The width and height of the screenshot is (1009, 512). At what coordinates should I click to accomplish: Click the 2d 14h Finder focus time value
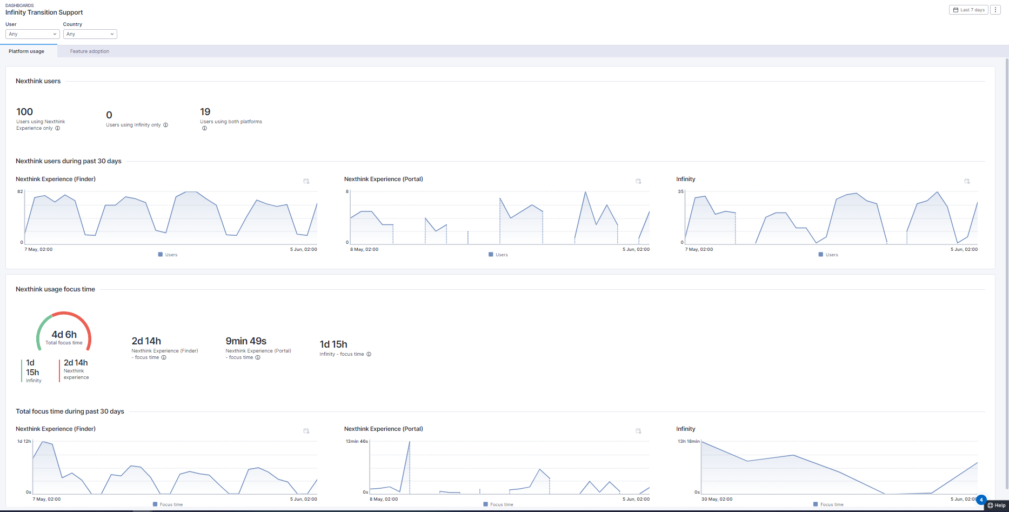(146, 341)
